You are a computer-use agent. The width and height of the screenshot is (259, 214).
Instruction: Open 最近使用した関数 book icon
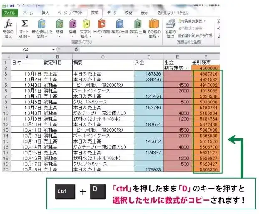click(42, 24)
